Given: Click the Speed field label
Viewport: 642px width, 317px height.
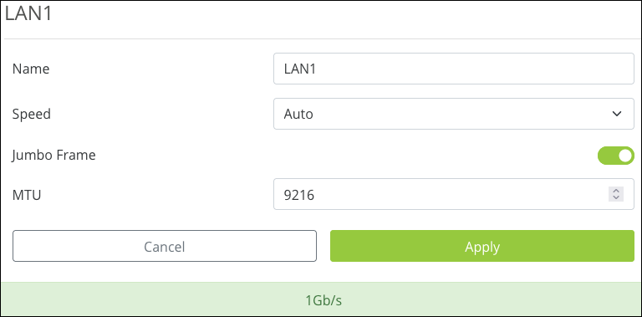Looking at the screenshot, I should pyautogui.click(x=32, y=114).
